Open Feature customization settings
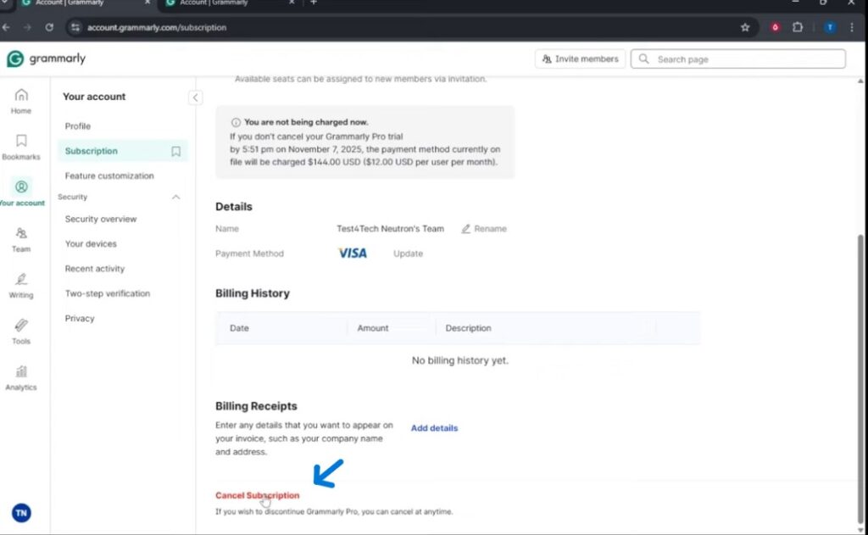Image resolution: width=868 pixels, height=535 pixels. click(x=109, y=176)
